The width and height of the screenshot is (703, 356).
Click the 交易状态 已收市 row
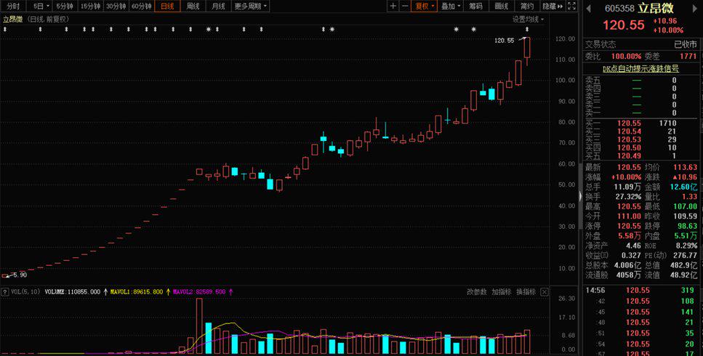point(643,44)
